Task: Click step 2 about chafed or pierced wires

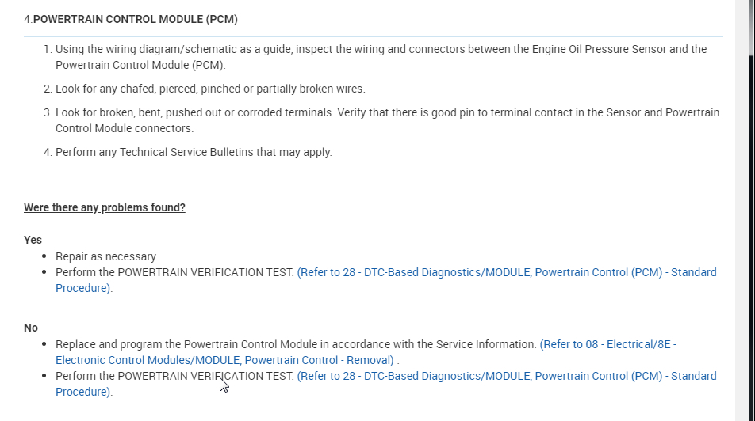Action: point(210,89)
